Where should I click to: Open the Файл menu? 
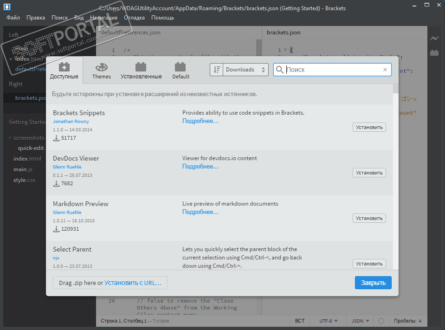(x=13, y=18)
